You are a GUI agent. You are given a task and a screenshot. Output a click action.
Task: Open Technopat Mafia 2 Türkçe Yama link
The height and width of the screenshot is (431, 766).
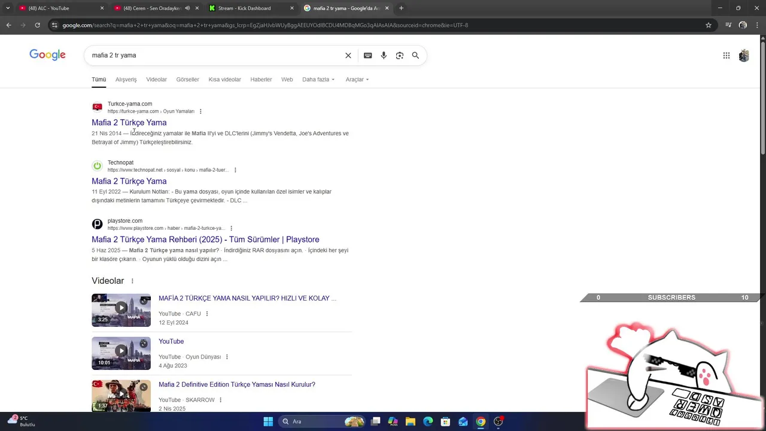point(129,181)
